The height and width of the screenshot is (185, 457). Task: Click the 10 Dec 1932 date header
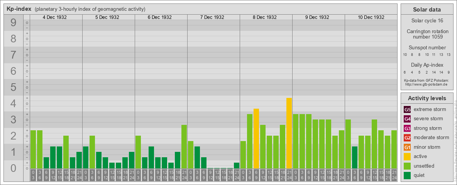371,17
